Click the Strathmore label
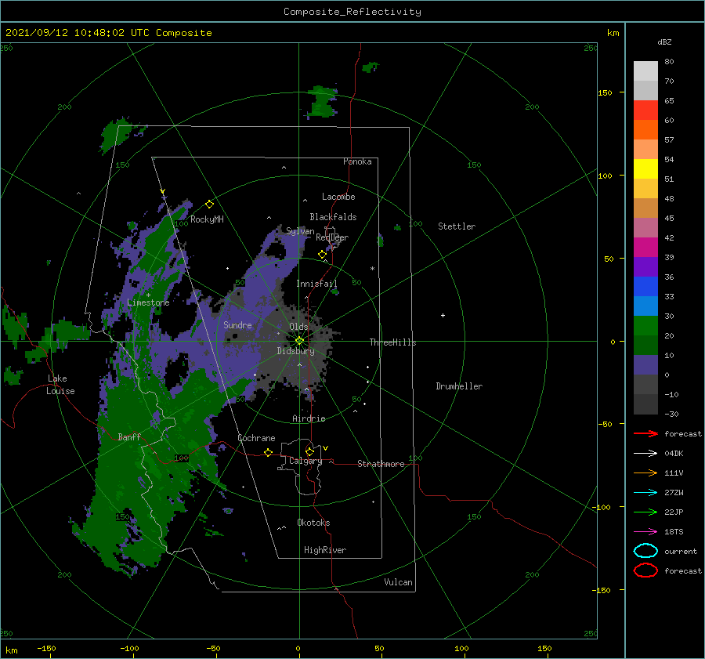 (x=381, y=464)
